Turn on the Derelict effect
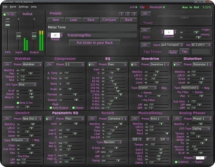The width and height of the screenshot is (215, 167). tap(7, 119)
